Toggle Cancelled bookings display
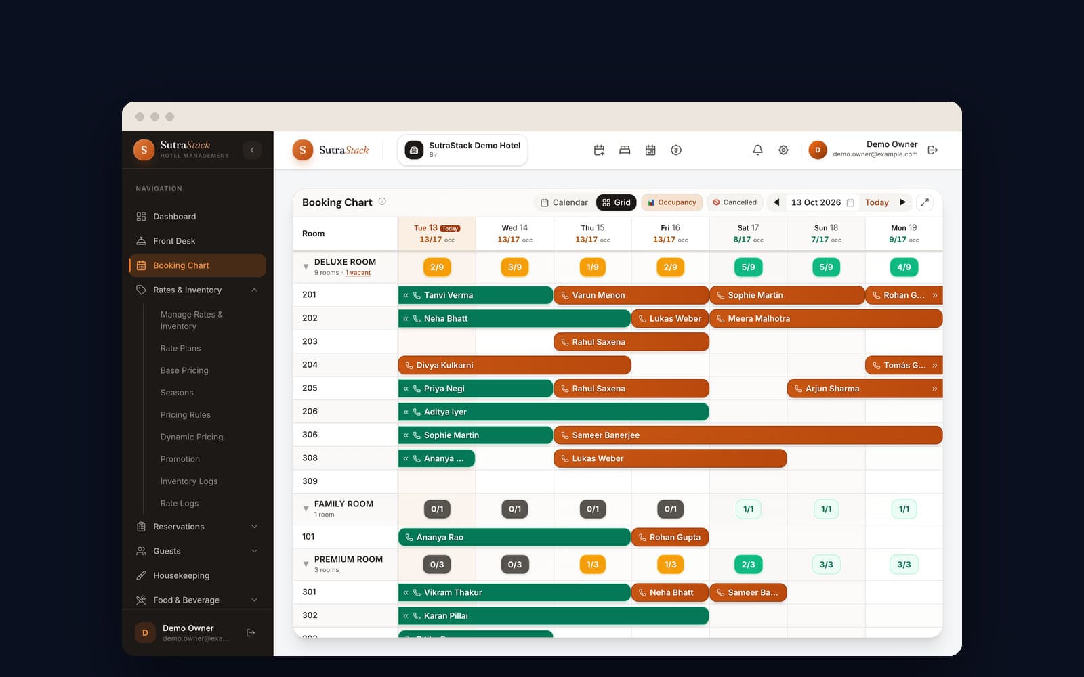 pyautogui.click(x=734, y=202)
